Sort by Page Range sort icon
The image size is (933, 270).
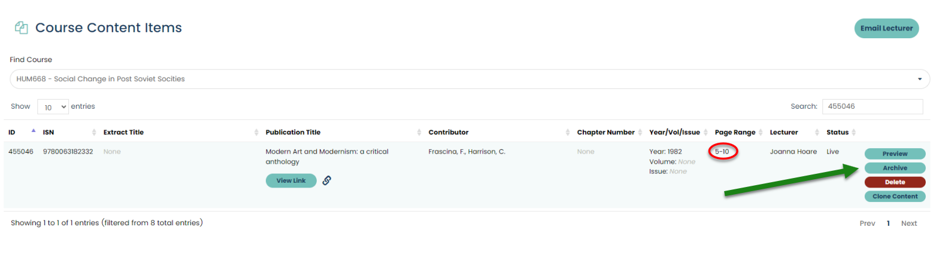click(761, 132)
